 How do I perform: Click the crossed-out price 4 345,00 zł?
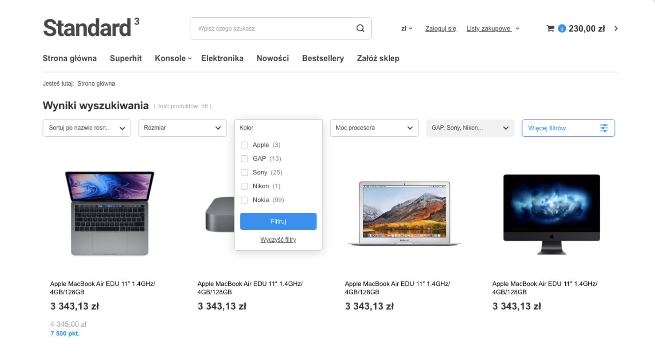pyautogui.click(x=68, y=324)
